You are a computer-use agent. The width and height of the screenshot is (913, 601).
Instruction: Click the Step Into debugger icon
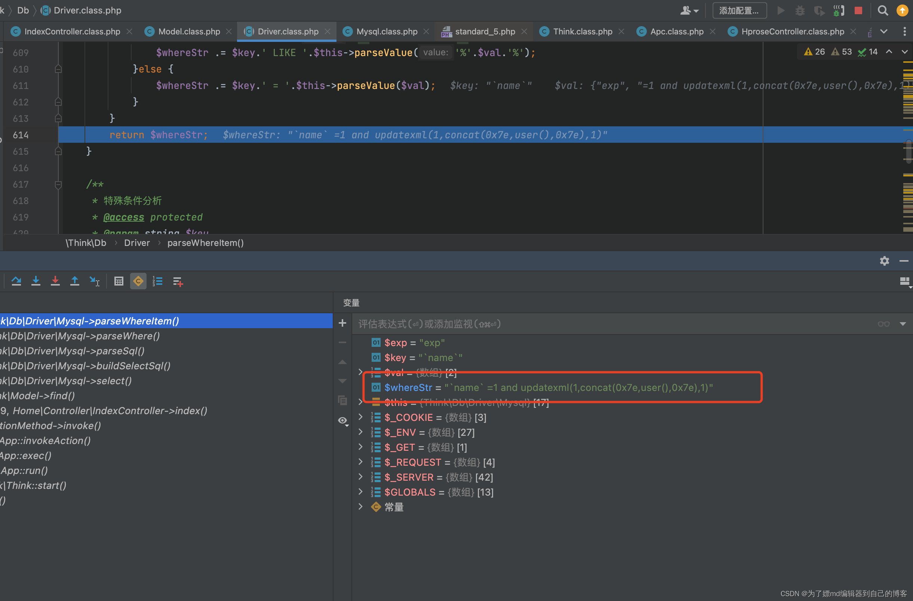(x=36, y=281)
